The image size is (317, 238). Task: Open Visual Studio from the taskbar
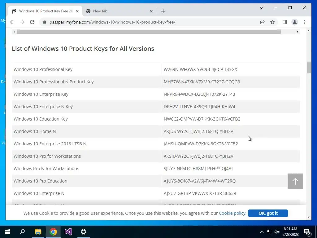68,232
